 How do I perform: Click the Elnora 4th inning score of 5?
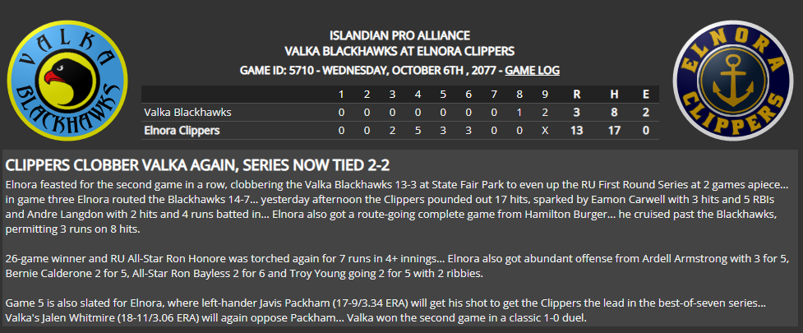(418, 131)
